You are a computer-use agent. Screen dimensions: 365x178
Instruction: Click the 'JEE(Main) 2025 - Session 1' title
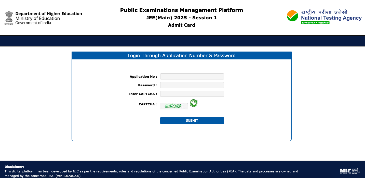click(x=181, y=18)
